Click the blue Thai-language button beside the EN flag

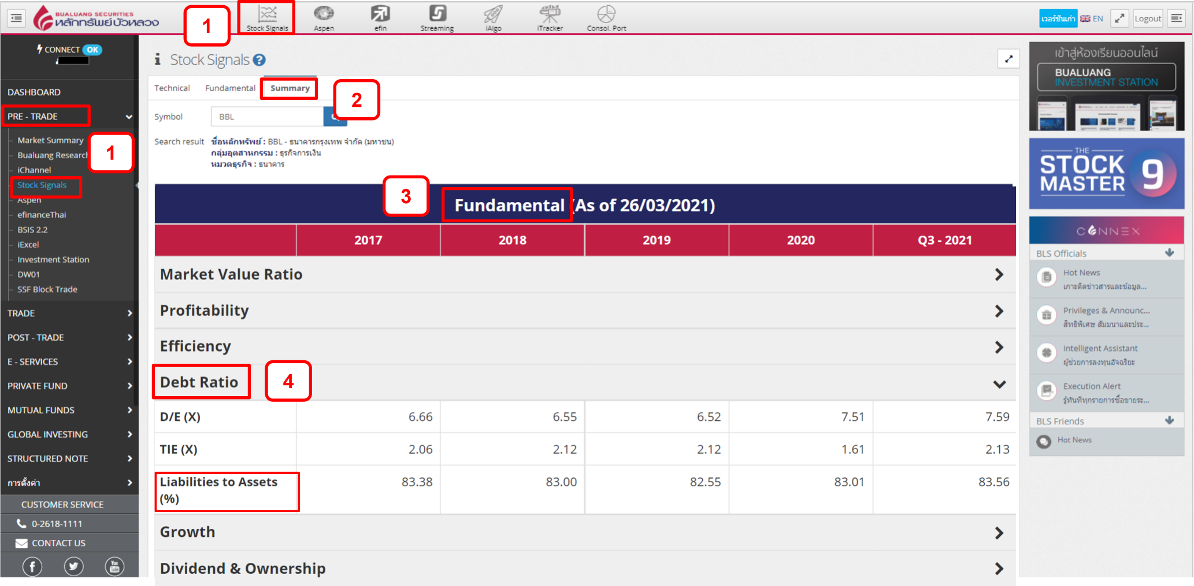1058,18
